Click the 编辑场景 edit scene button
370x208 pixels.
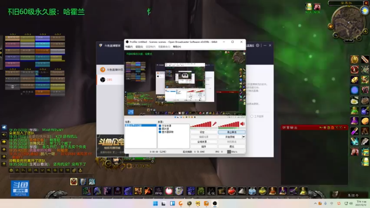[x=203, y=137]
